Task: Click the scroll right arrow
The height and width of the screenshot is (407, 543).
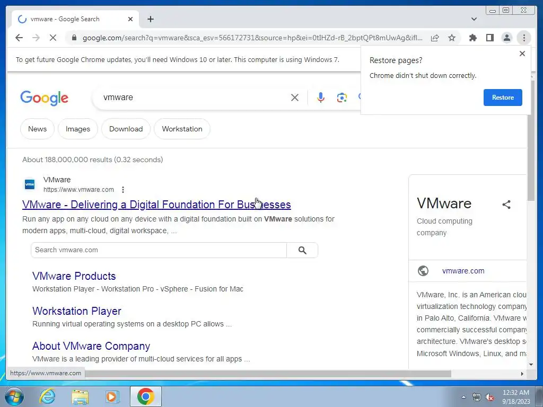Action: [522, 374]
